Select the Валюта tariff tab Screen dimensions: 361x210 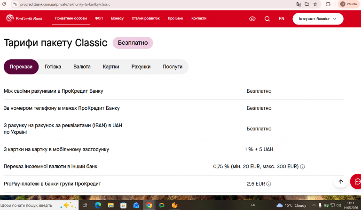(82, 67)
